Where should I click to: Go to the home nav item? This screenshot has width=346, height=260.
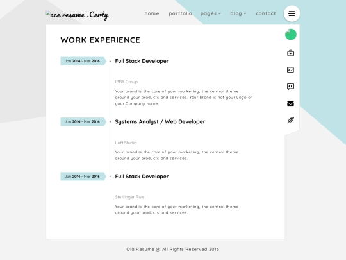coord(152,13)
